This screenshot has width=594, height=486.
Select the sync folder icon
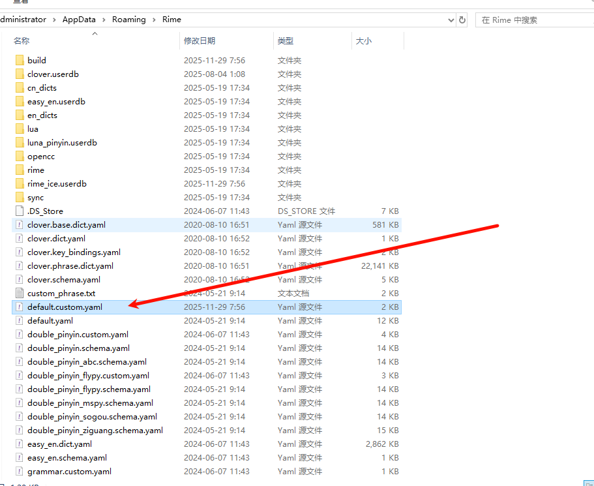coord(20,197)
